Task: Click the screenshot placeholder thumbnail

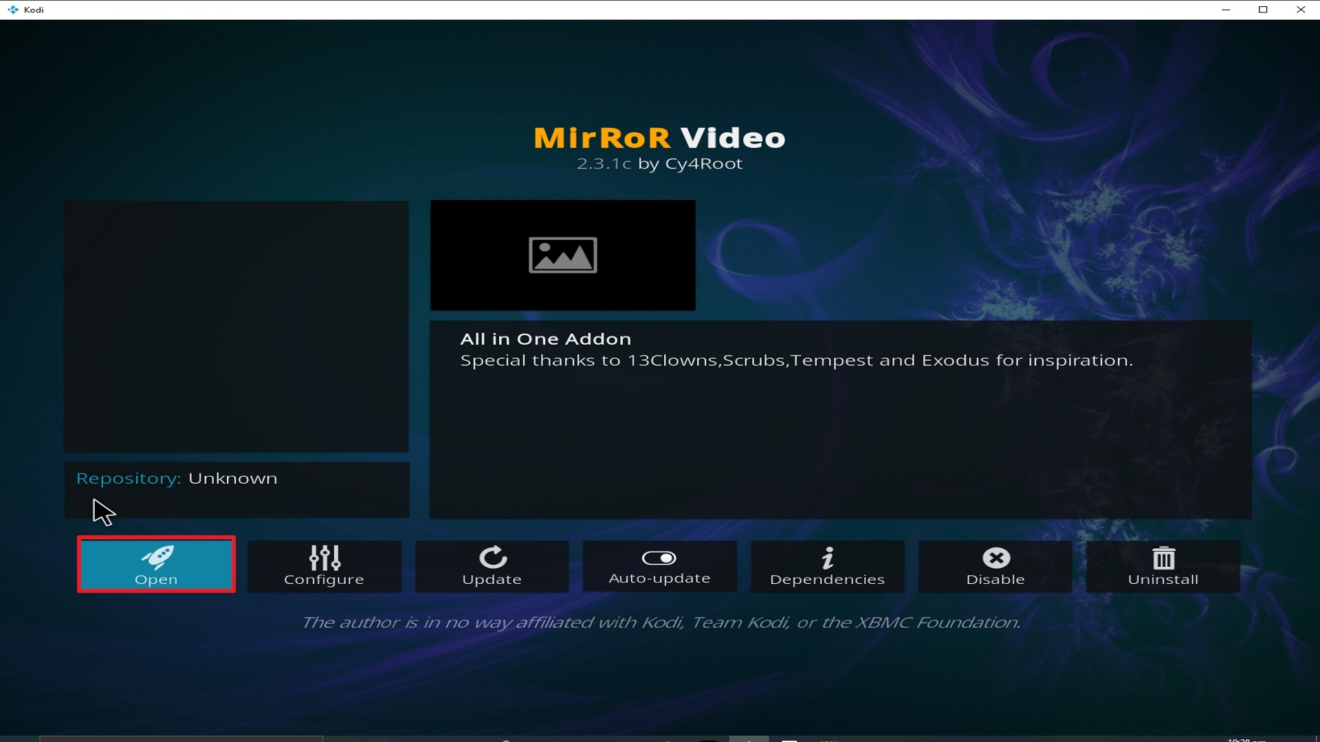Action: pyautogui.click(x=562, y=255)
